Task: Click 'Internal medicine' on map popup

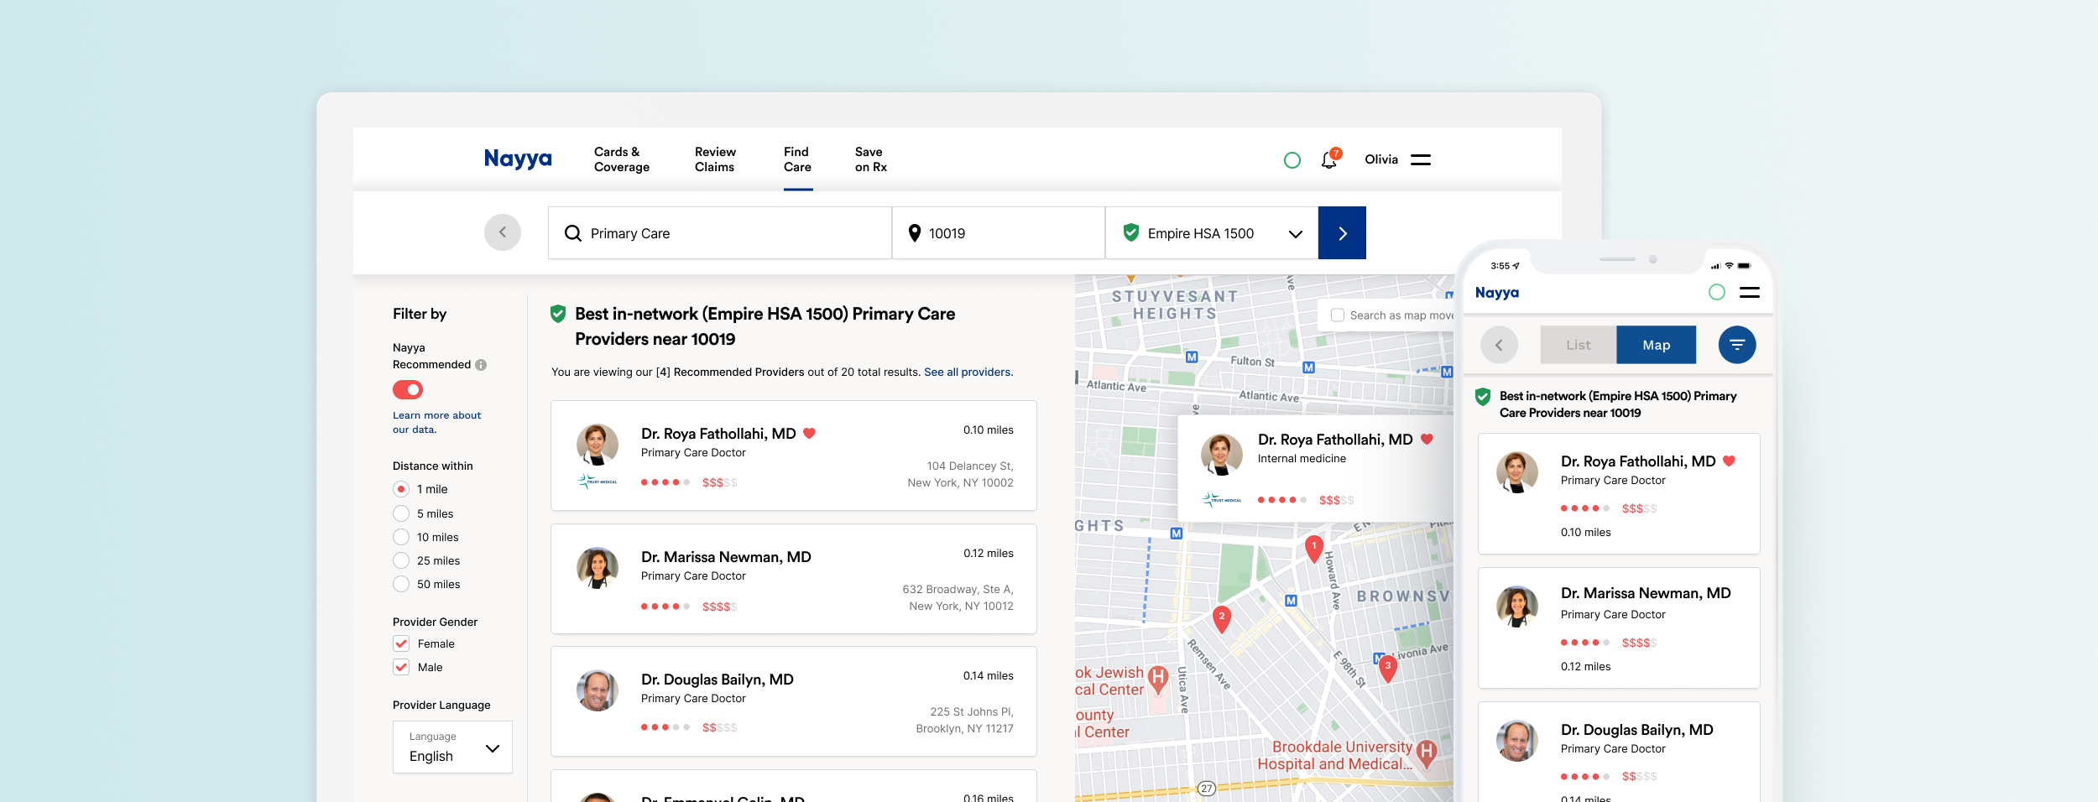Action: tap(1302, 459)
